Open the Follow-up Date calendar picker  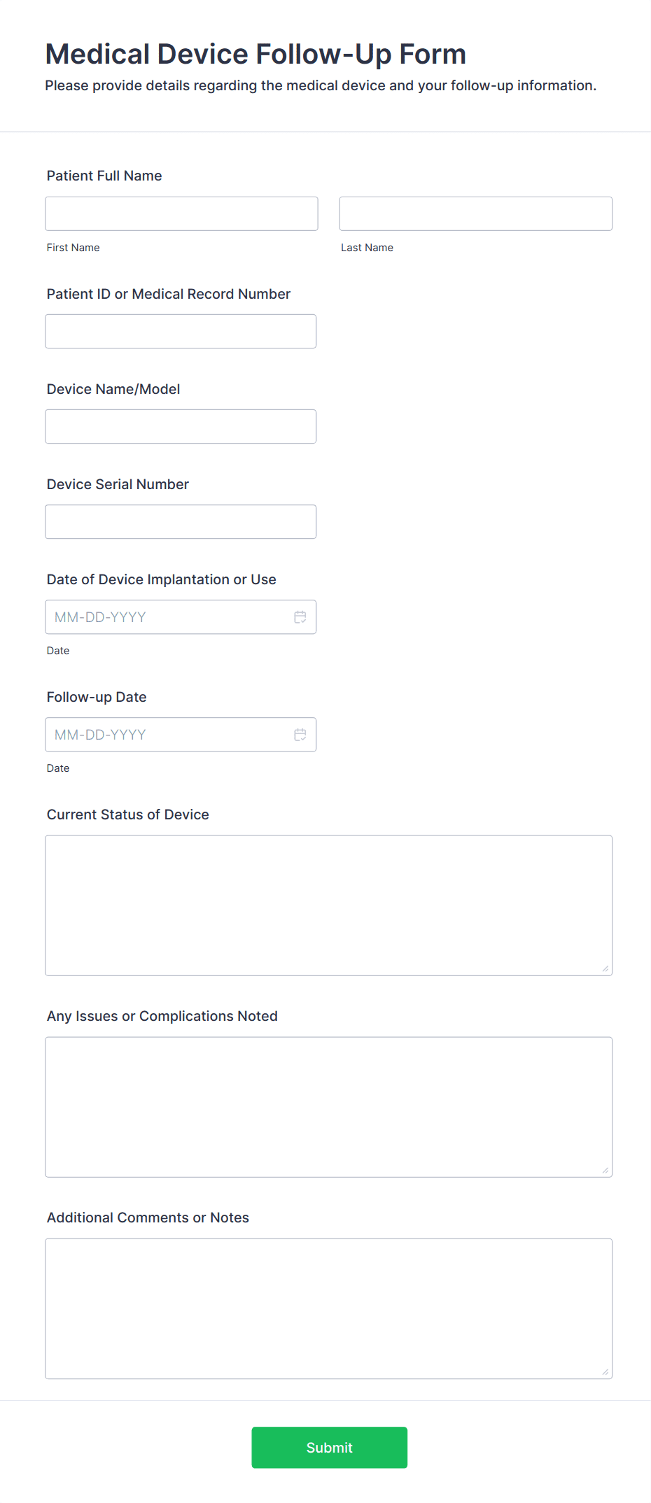click(x=300, y=734)
